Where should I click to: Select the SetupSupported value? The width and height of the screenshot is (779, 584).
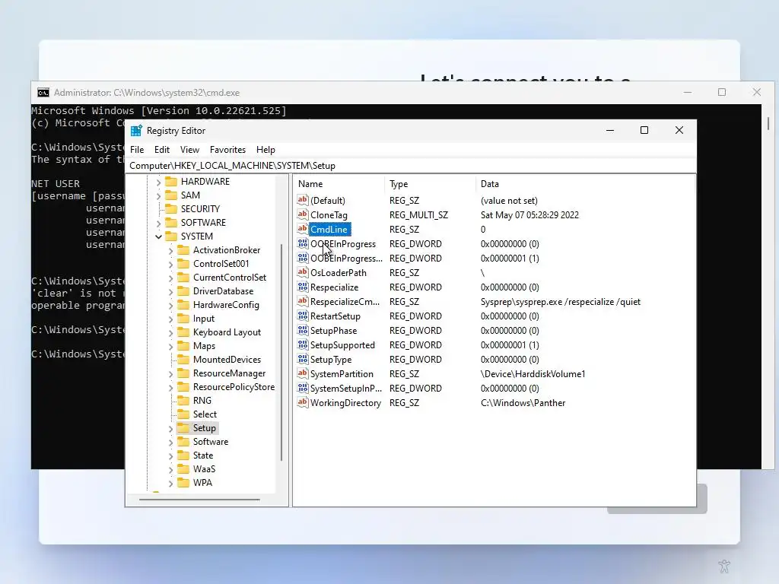342,344
